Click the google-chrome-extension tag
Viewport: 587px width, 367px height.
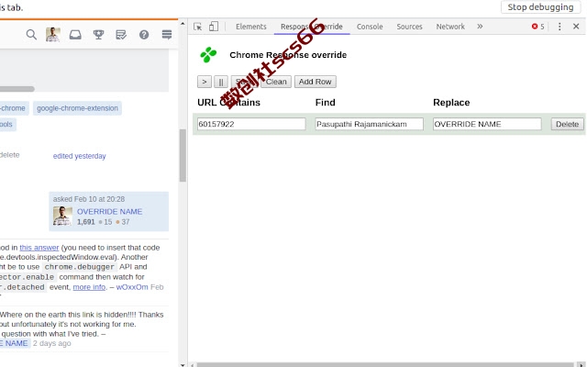pyautogui.click(x=77, y=108)
